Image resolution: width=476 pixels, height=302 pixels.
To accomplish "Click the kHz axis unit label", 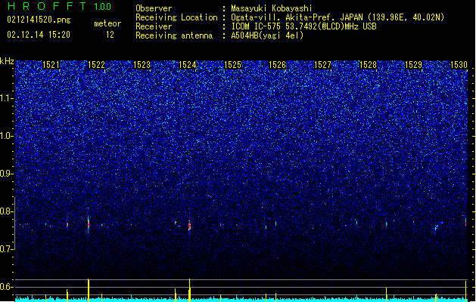I will (7, 61).
